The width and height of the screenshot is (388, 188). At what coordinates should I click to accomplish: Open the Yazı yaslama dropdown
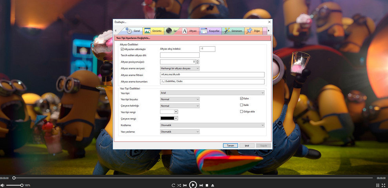[180, 132]
